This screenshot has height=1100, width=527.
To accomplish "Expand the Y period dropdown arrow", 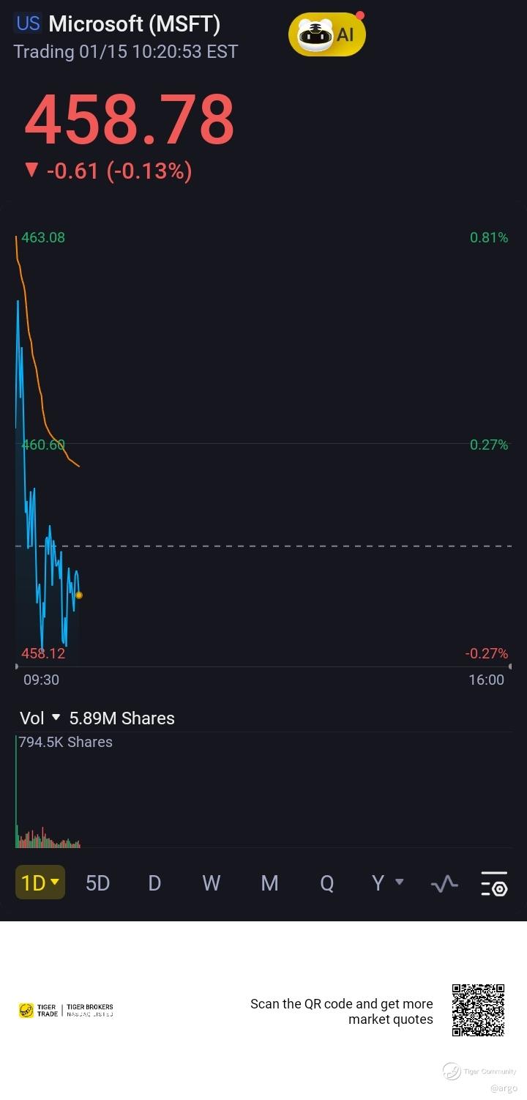I will [400, 882].
